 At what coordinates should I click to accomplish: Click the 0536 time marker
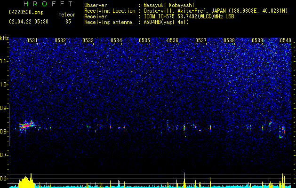tap(173, 40)
